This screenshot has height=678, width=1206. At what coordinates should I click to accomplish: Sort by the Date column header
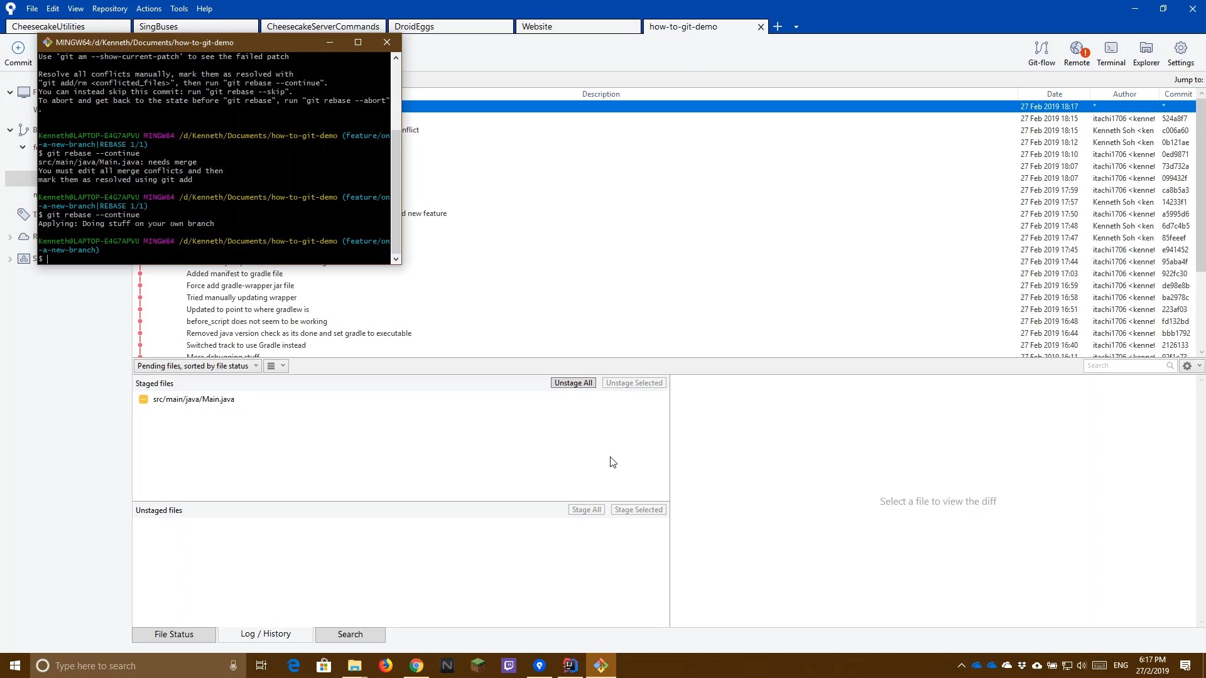[x=1055, y=94]
